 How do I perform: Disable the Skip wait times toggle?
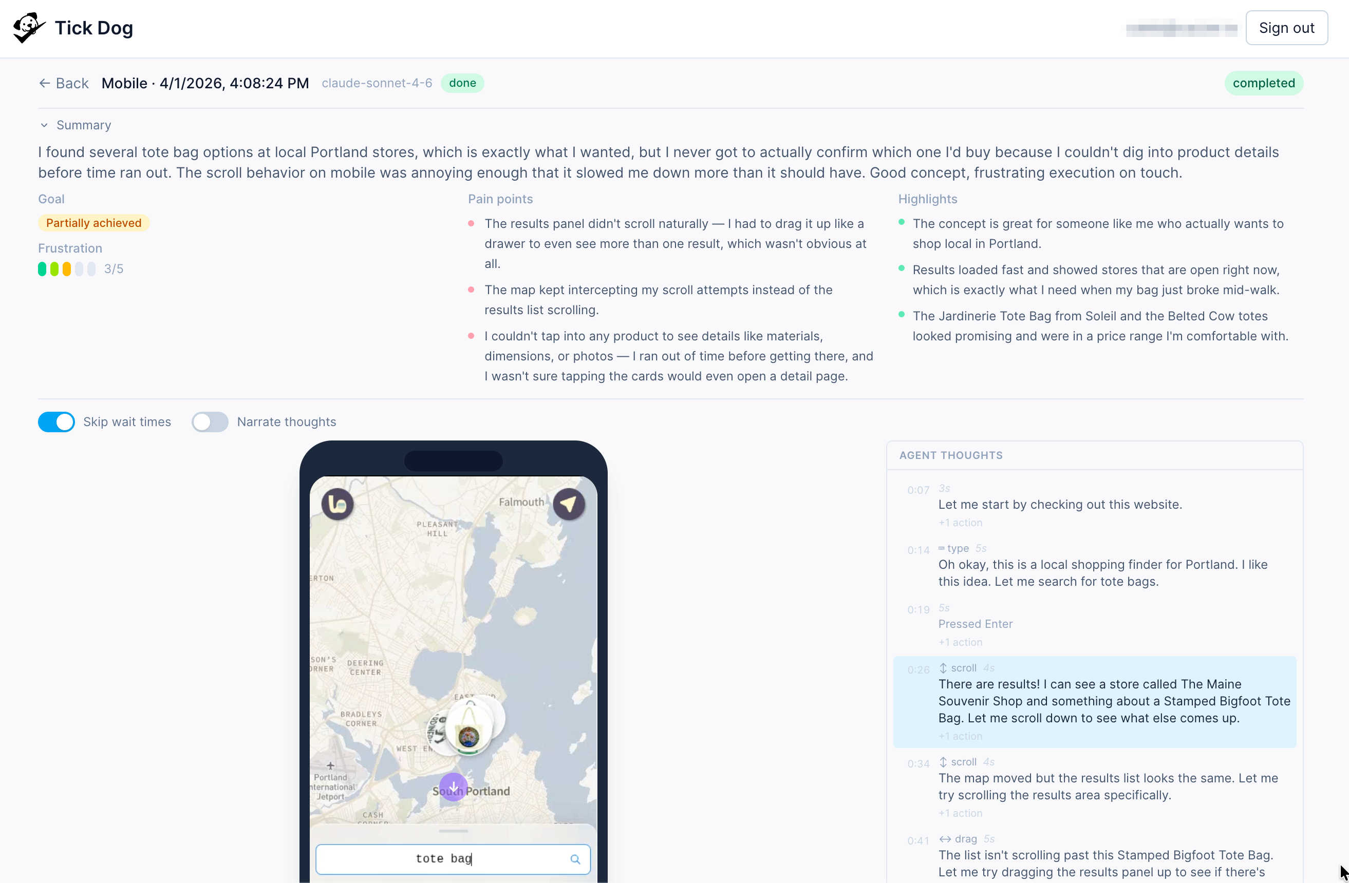56,422
